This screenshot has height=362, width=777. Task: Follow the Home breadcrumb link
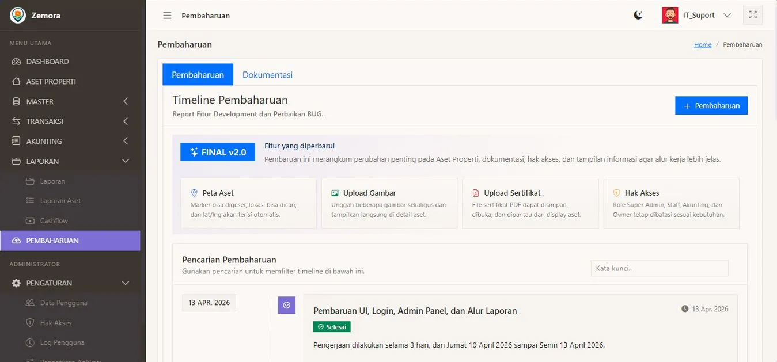point(702,45)
